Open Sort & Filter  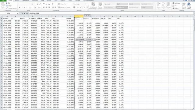pyautogui.click(x=184, y=6)
